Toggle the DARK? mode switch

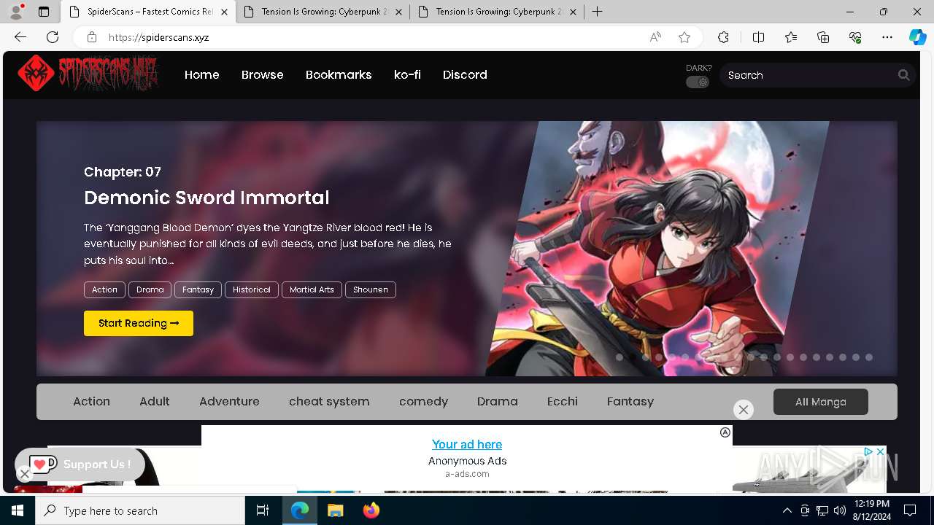[698, 82]
